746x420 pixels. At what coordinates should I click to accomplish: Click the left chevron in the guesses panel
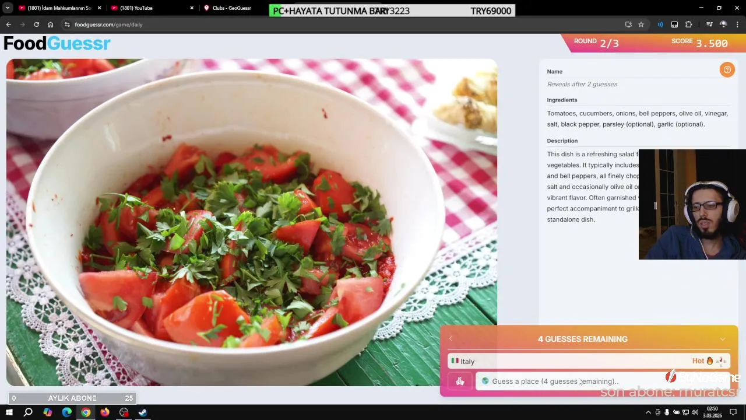pos(451,339)
